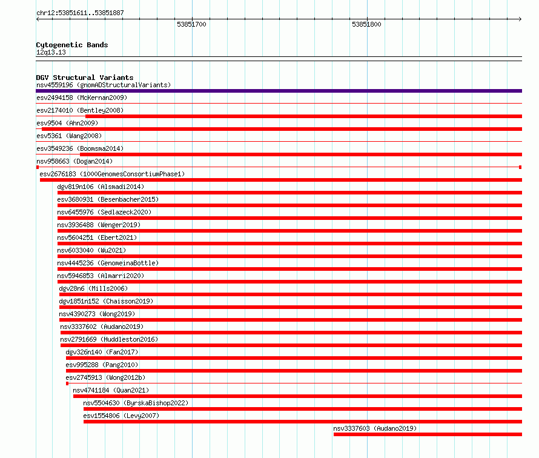Open the esv3549236 (Boomsma2014) label
Image resolution: width=539 pixels, height=458 pixels.
(x=80, y=148)
